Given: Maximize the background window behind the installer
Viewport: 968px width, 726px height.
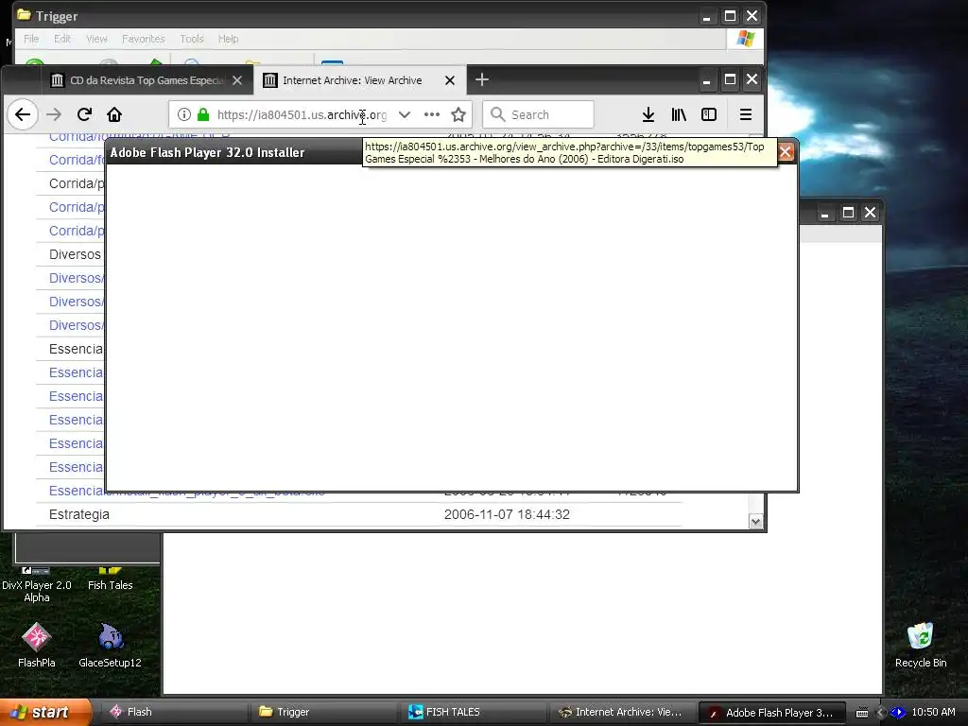Looking at the screenshot, I should point(848,213).
